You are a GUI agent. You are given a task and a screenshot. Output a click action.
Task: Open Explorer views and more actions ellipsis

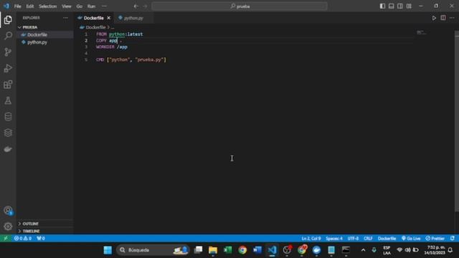65,18
